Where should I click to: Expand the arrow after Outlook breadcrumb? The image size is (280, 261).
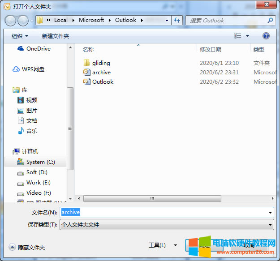coord(142,20)
